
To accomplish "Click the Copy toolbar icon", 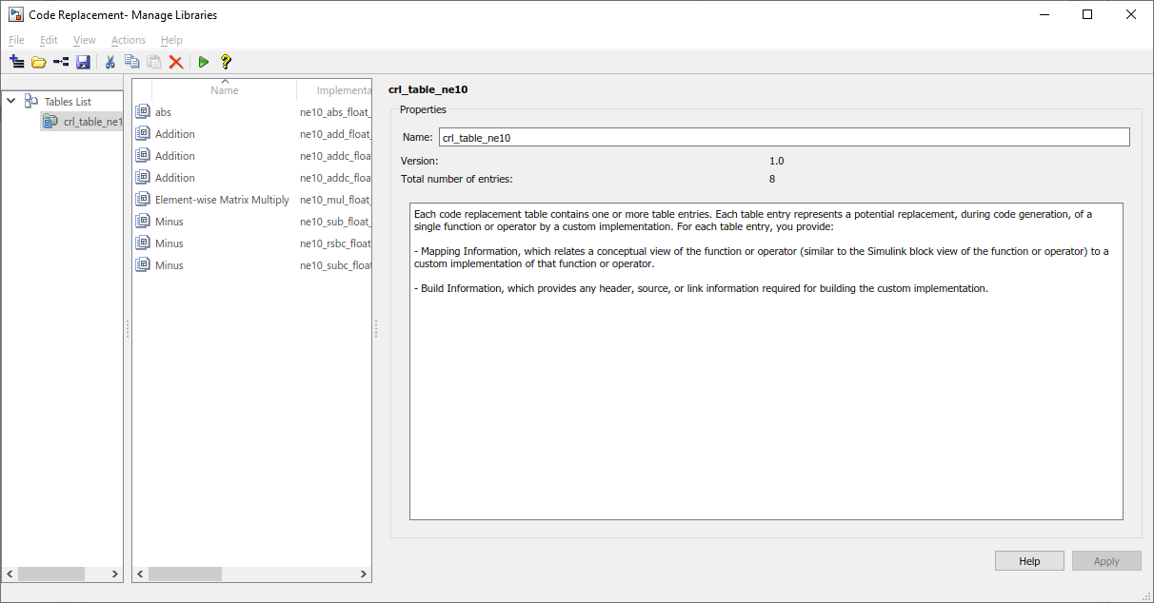I will click(131, 62).
